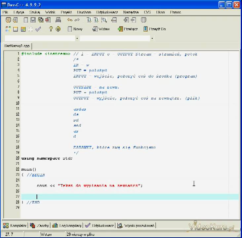Open the Narzędzia menu
The height and width of the screenshot is (238, 242).
[x=131, y=12]
